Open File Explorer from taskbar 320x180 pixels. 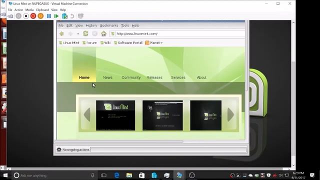[129, 175]
